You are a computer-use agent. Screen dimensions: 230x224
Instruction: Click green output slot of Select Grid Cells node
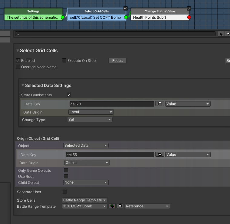pos(126,17)
